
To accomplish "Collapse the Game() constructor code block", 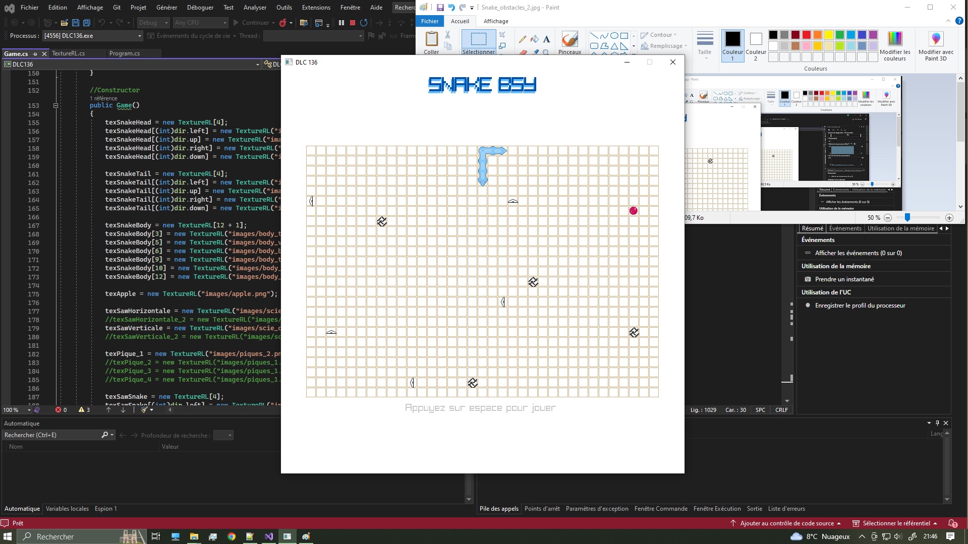I will click(55, 105).
